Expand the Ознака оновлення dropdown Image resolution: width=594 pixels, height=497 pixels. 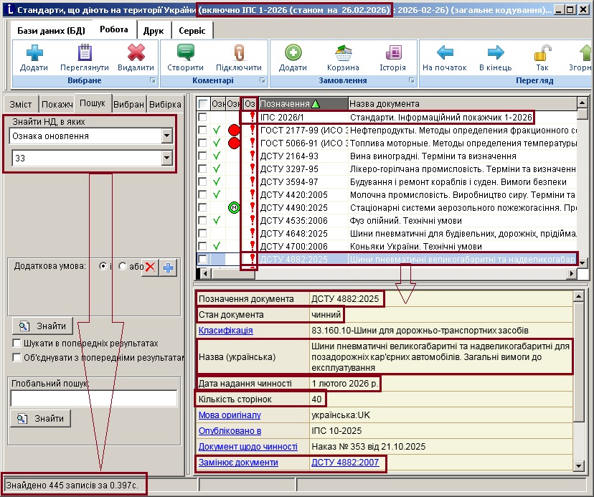pos(167,136)
